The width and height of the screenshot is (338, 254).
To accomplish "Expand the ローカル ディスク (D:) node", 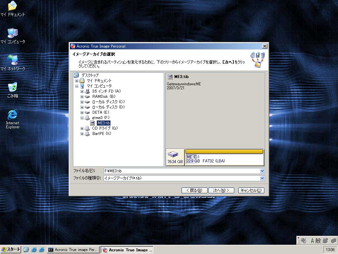I will coord(82,107).
